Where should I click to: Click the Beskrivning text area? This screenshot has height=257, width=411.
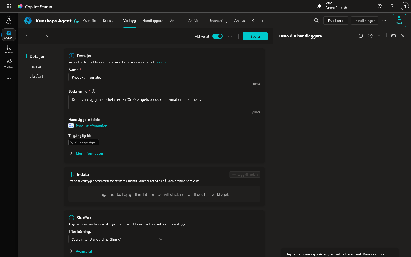[x=164, y=102]
